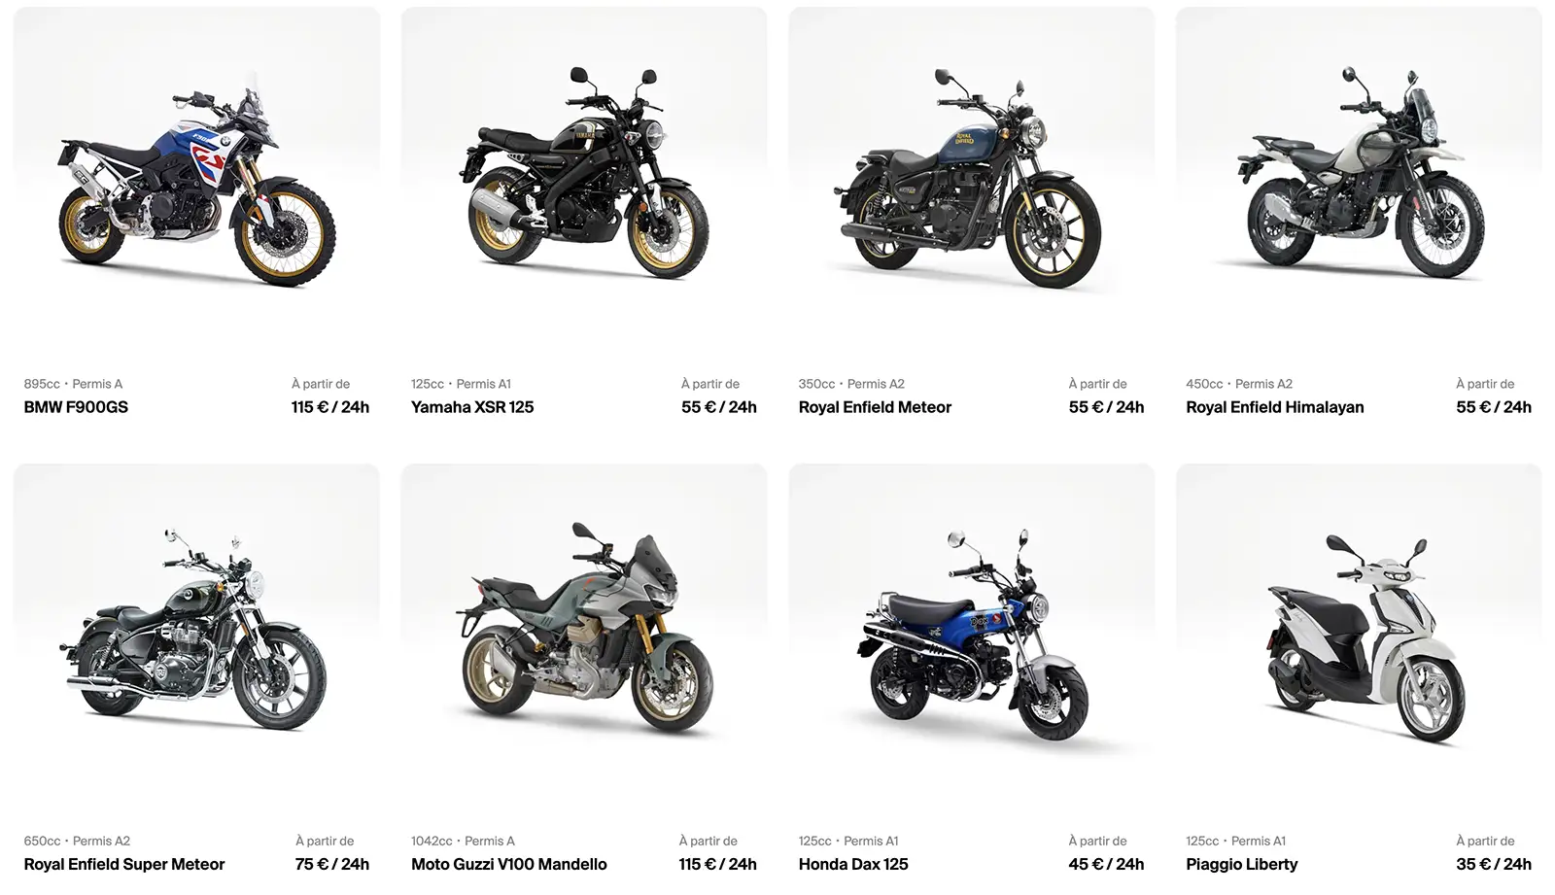Open the BMW F900GS motorcycle image
Image resolution: width=1555 pixels, height=895 pixels.
click(x=197, y=180)
